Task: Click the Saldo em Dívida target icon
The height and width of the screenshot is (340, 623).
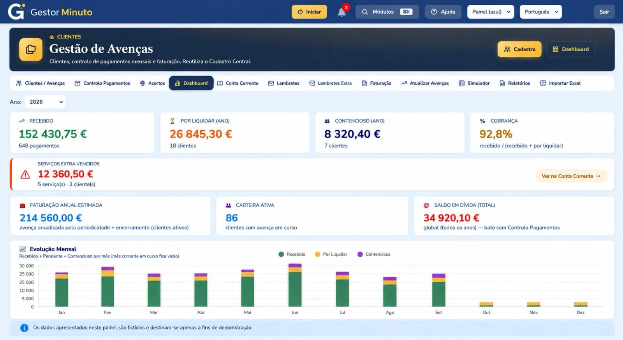Action: 426,205
